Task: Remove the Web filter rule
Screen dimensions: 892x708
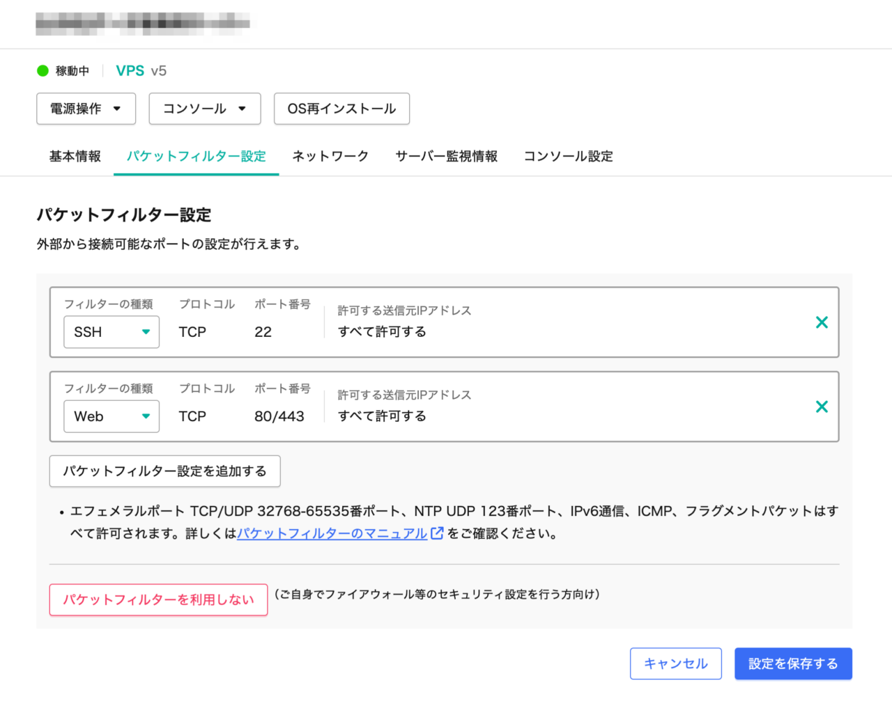Action: point(822,407)
